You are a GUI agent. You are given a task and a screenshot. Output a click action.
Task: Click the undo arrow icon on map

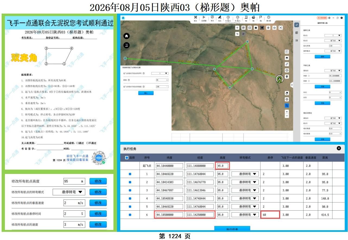(x=237, y=34)
